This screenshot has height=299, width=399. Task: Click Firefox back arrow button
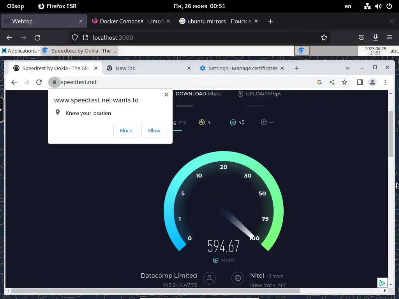tap(9, 38)
